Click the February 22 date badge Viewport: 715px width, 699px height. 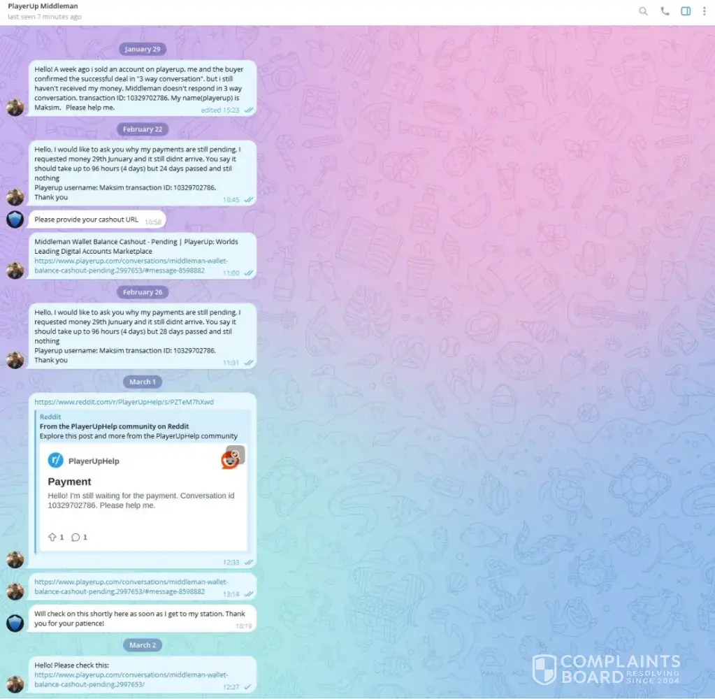coord(143,129)
